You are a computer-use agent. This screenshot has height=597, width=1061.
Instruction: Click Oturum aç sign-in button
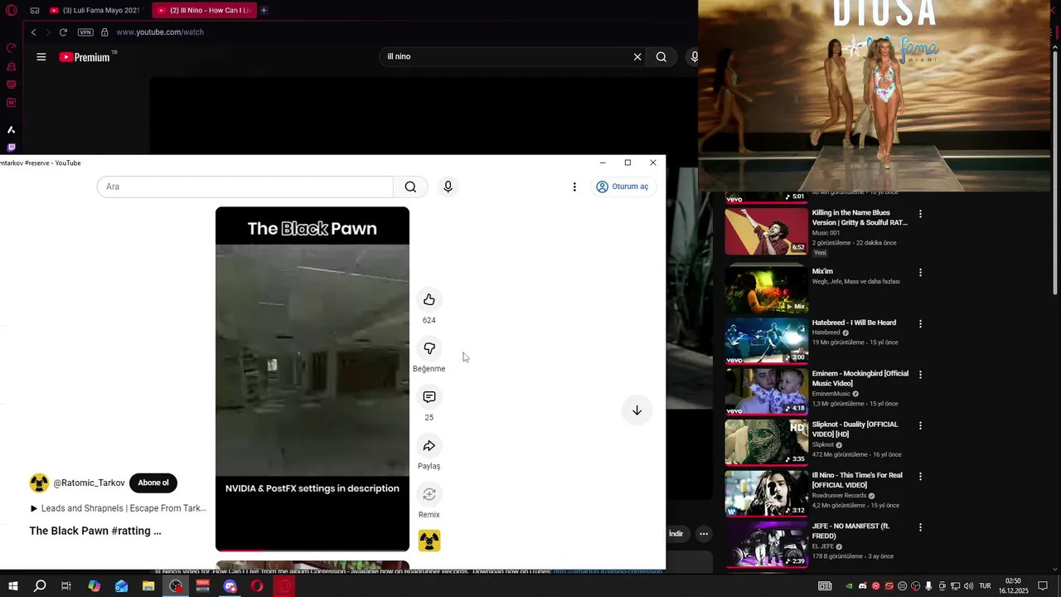pos(623,187)
